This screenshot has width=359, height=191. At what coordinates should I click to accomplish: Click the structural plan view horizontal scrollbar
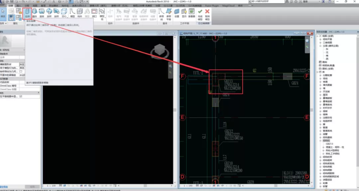[275, 186]
